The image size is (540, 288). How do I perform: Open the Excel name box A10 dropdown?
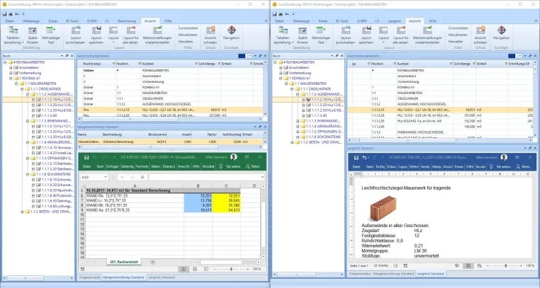(x=105, y=177)
